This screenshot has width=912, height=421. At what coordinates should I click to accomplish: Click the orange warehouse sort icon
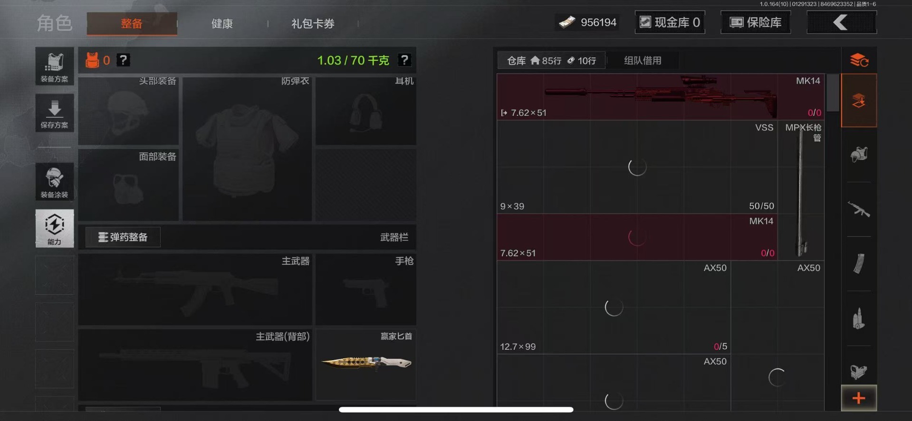859,60
